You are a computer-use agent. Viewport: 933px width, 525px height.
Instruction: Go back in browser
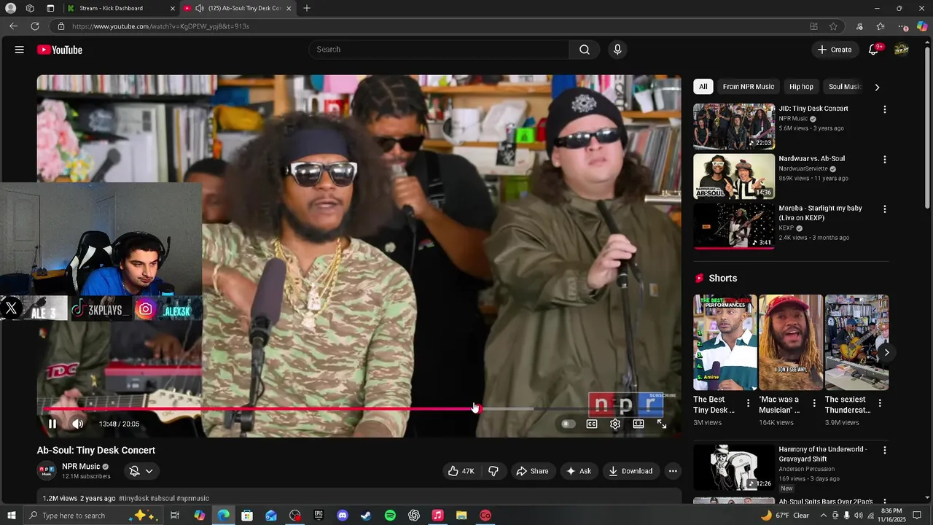tap(13, 26)
